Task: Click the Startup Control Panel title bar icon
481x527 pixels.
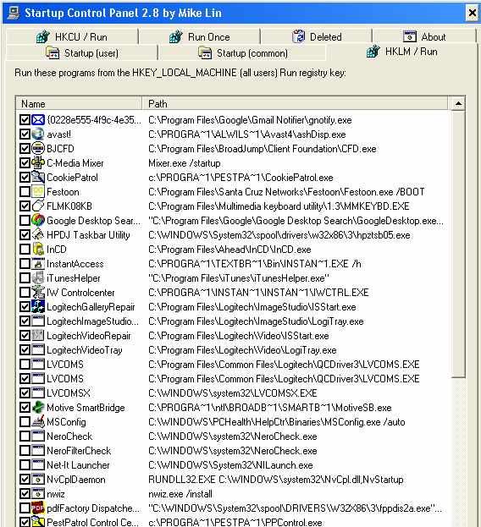Action: click(13, 13)
